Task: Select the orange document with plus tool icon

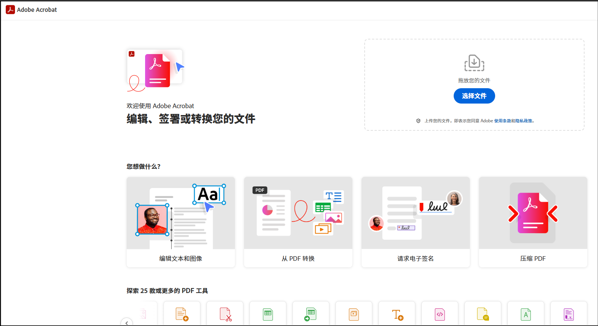Action: pos(182,314)
